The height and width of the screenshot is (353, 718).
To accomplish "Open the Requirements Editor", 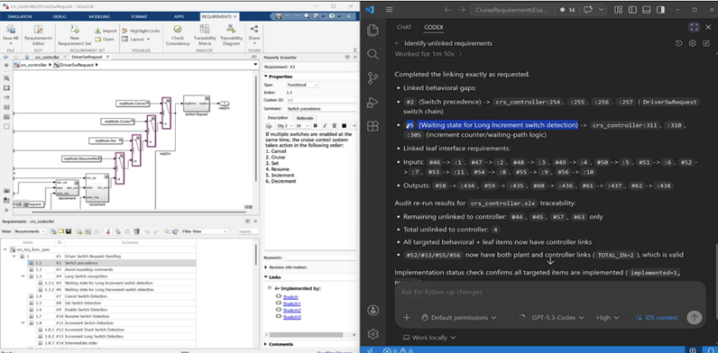I will tap(39, 34).
